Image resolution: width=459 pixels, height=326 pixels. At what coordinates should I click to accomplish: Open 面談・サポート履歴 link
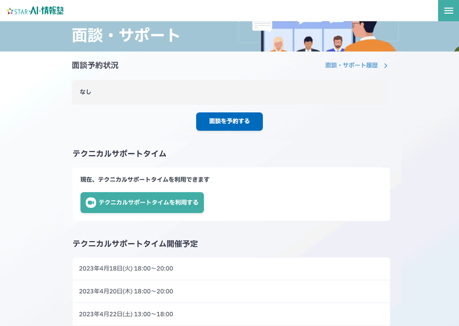pyautogui.click(x=352, y=66)
